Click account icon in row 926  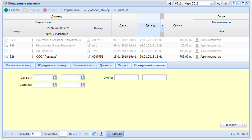[6, 57]
